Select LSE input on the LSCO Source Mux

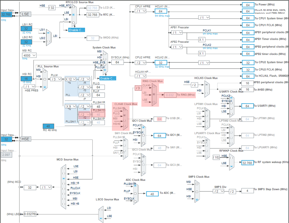101,218
